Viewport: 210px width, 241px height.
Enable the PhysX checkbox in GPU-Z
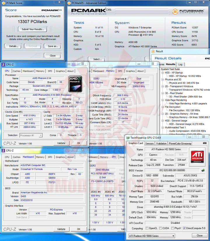coord(172,228)
